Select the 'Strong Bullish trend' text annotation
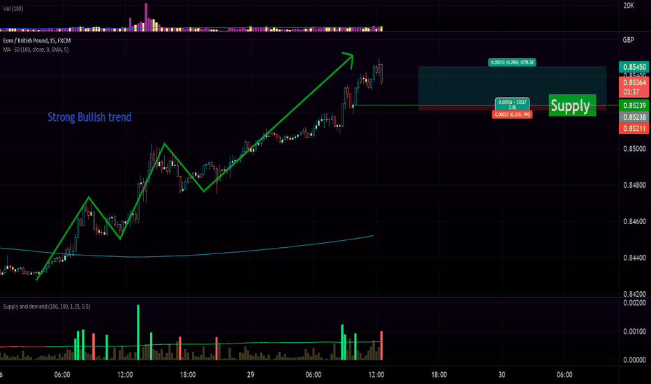The height and width of the screenshot is (384, 651). pos(89,117)
